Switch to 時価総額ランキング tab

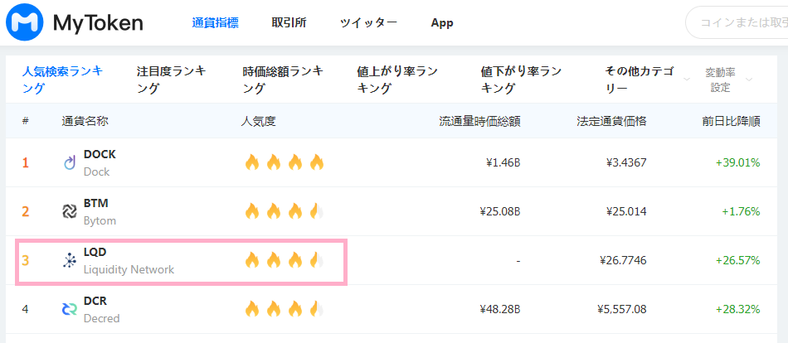click(283, 80)
